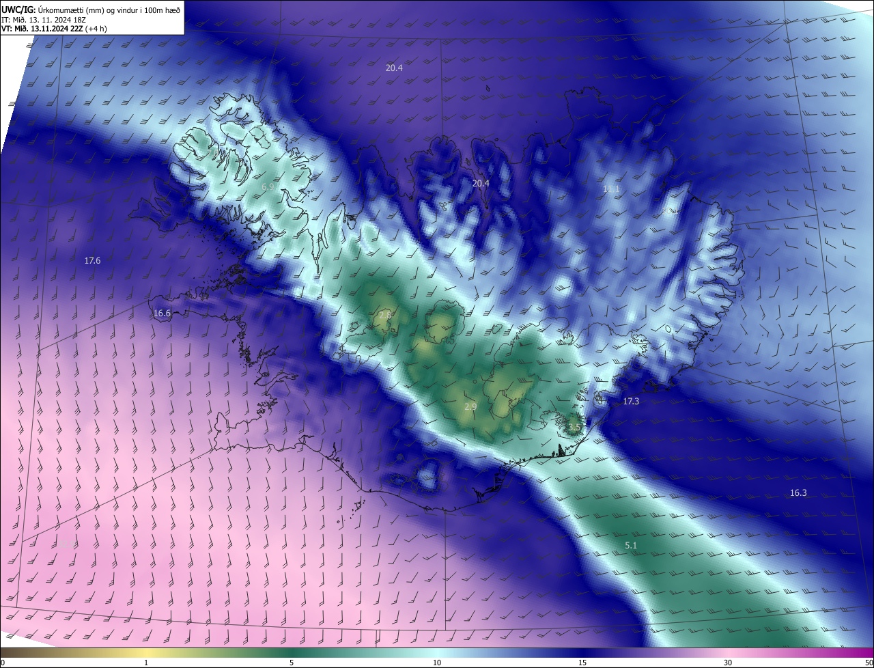Click the 20.4 value inside the northern fjord
874x668 pixels.
pos(481,183)
